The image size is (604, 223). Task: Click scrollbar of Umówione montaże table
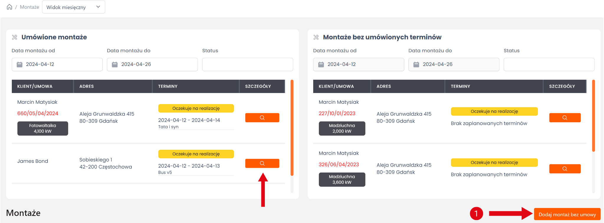[x=292, y=128]
